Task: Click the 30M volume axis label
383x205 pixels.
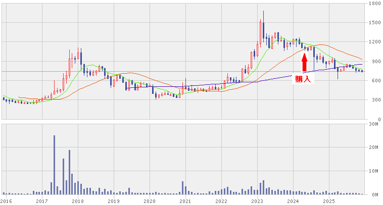Action: (x=374, y=124)
